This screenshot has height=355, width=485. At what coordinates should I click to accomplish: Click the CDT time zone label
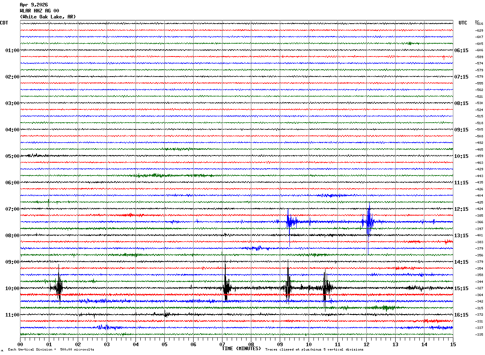coord(4,23)
